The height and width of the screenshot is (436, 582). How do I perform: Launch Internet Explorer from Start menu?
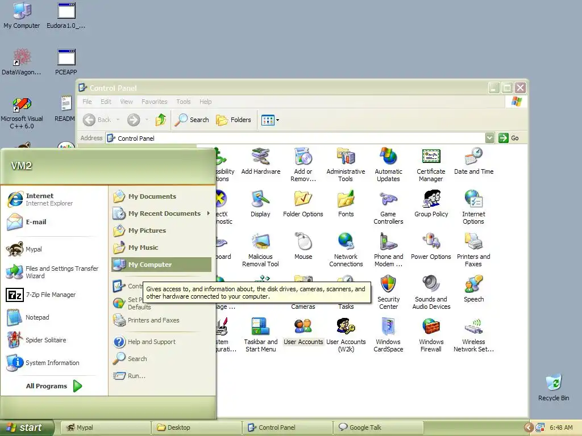(54, 199)
